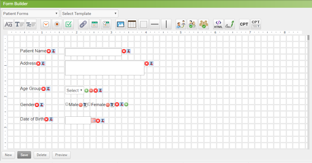This screenshot has width=312, height=163.
Task: Delete the Patient Name text input
Action: (x=124, y=51)
